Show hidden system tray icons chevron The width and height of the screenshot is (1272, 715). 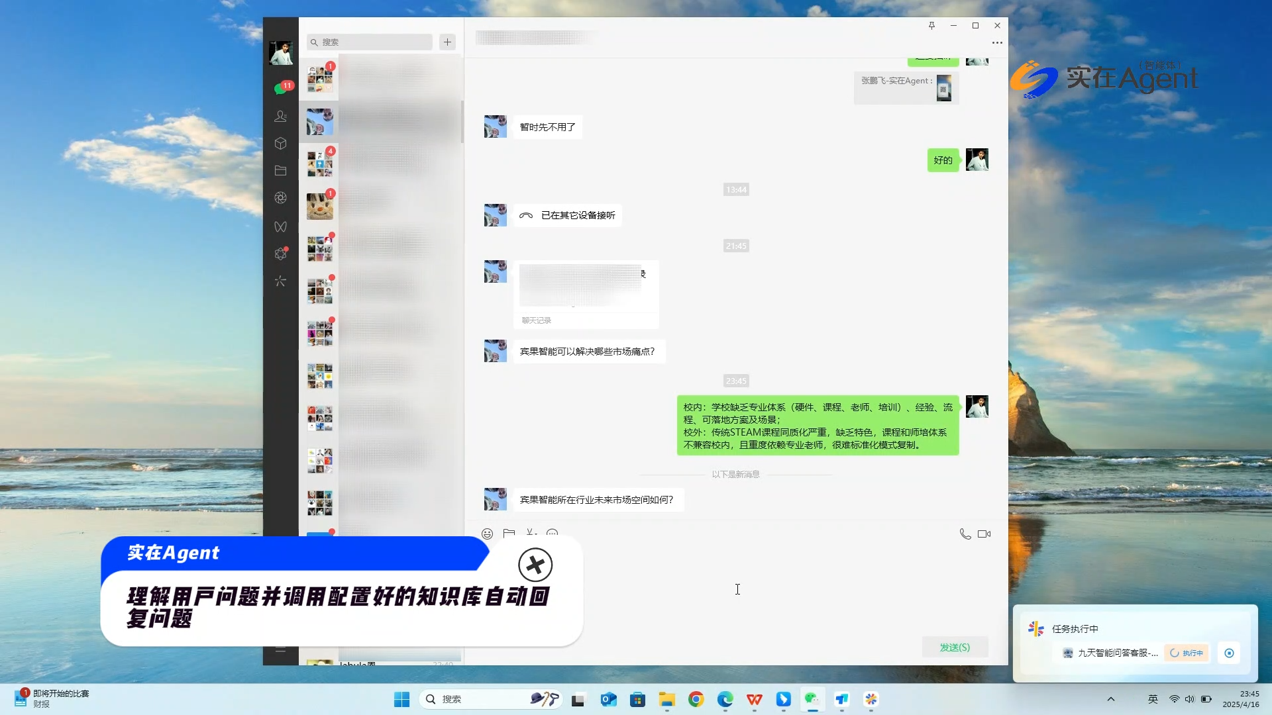click(1111, 699)
